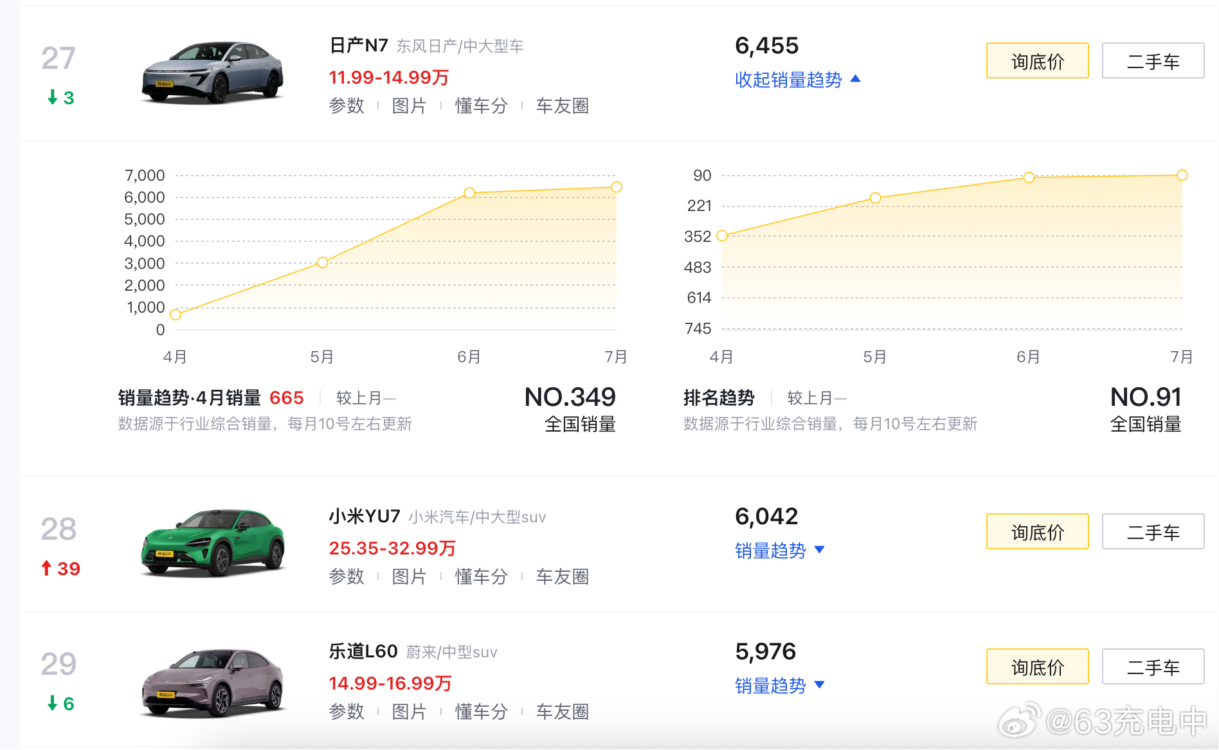
Task: Click 小米汽车/中大型suv category text
Action: (477, 517)
